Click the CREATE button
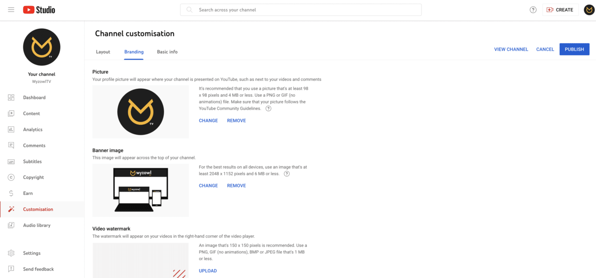Screen dimensions: 596x278 [x=560, y=10]
